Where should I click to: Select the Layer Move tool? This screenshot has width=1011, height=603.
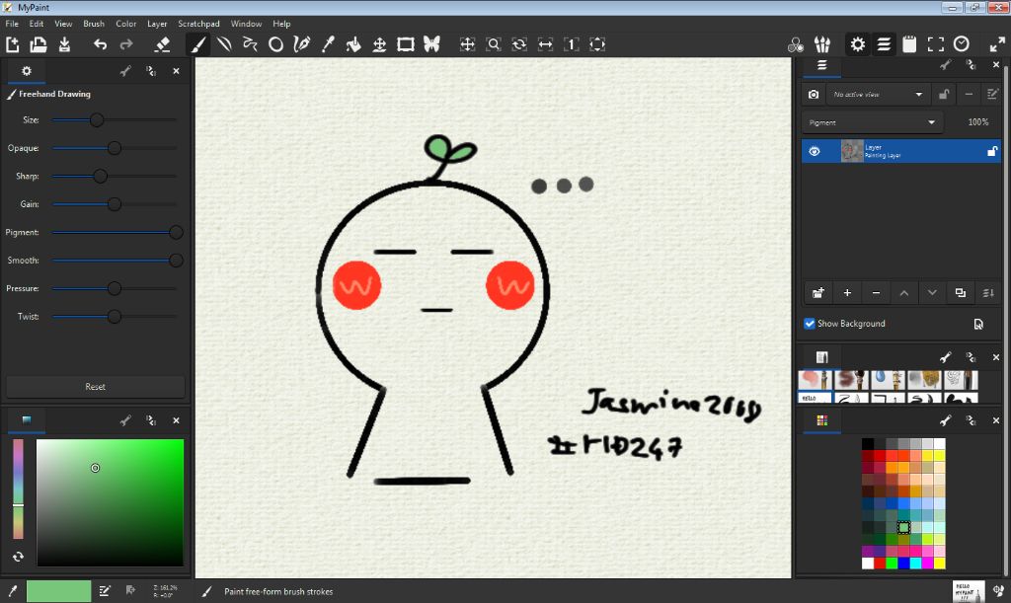tap(379, 44)
